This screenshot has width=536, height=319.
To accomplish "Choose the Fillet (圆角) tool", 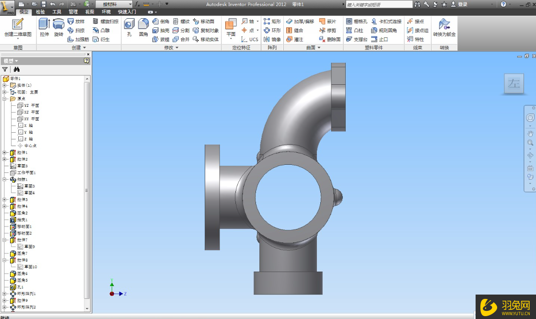I will pyautogui.click(x=143, y=28).
